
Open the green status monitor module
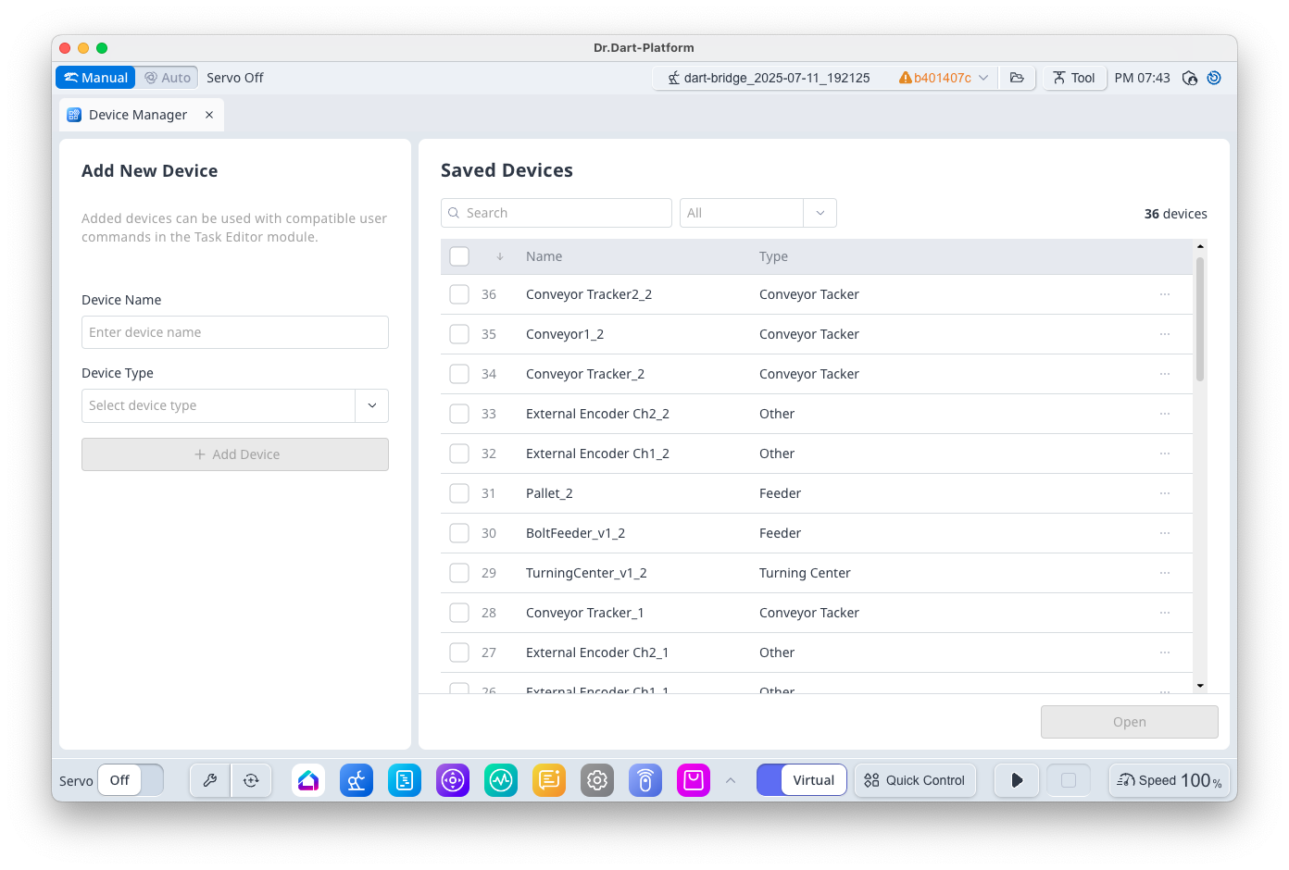pyautogui.click(x=501, y=780)
